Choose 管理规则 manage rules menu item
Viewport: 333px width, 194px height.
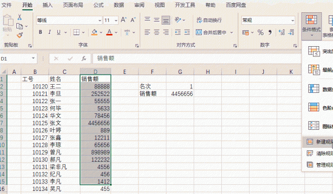pos(318,165)
